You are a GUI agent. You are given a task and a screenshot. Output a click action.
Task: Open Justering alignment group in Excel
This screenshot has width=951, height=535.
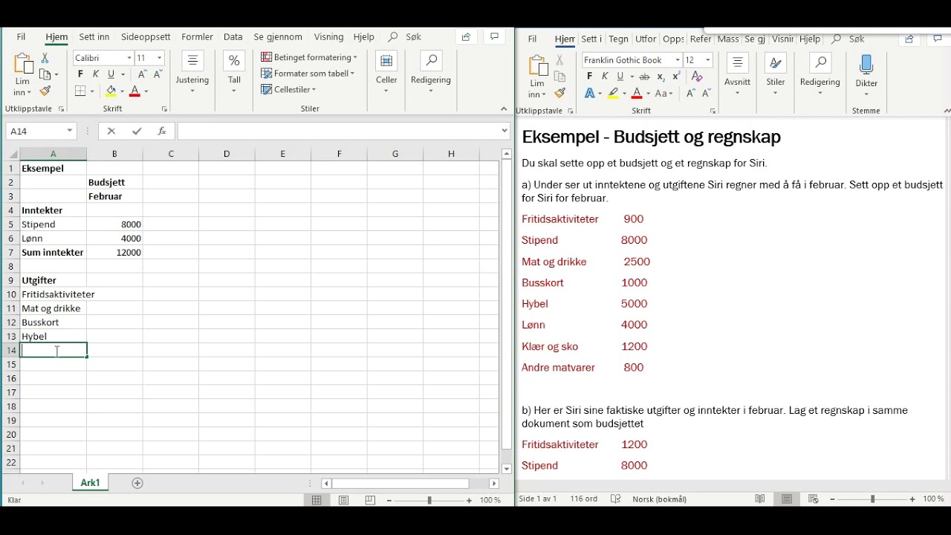point(192,74)
